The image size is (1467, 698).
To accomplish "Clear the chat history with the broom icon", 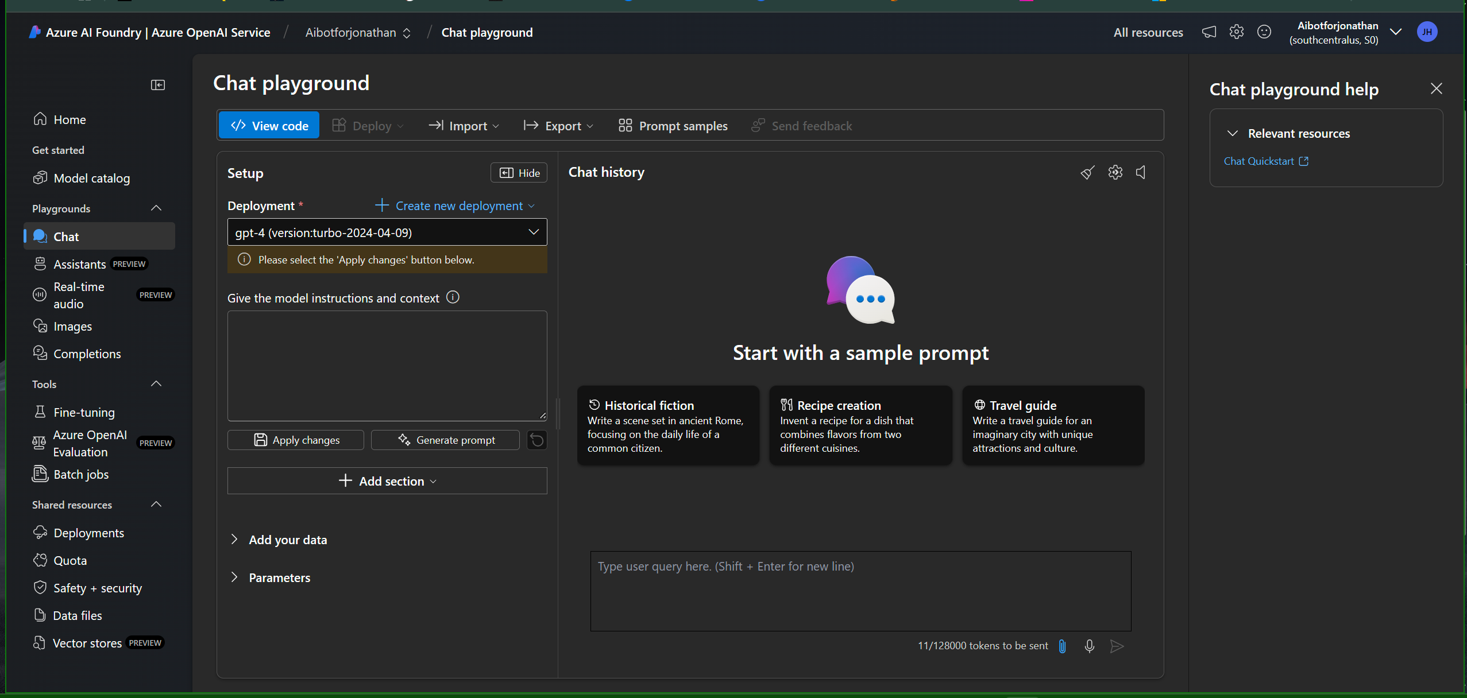I will click(x=1087, y=172).
